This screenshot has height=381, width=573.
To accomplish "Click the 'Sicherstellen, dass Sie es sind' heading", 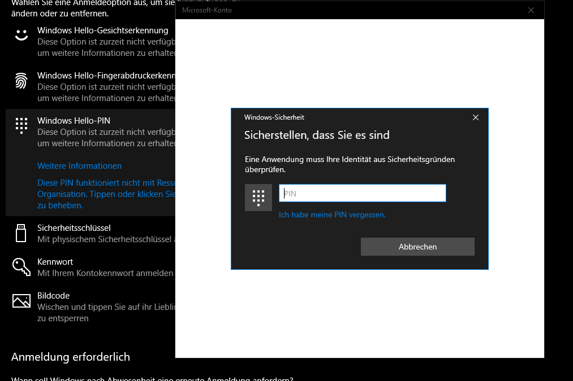I will click(x=317, y=135).
